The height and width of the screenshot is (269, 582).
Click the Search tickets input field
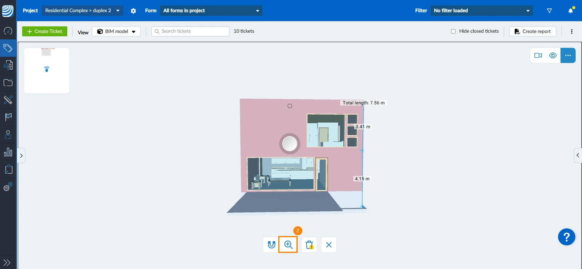click(190, 31)
